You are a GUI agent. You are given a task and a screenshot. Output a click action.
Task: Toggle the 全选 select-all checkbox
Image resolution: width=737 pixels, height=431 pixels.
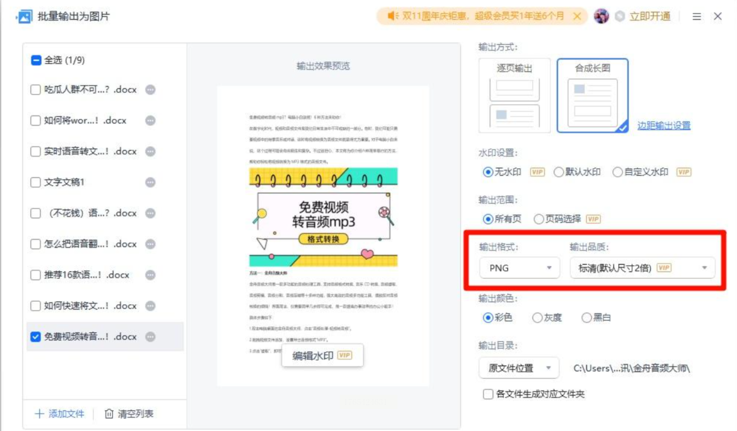coord(36,60)
